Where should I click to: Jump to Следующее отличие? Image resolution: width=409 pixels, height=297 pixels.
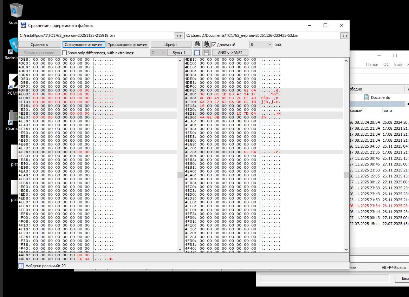[84, 45]
